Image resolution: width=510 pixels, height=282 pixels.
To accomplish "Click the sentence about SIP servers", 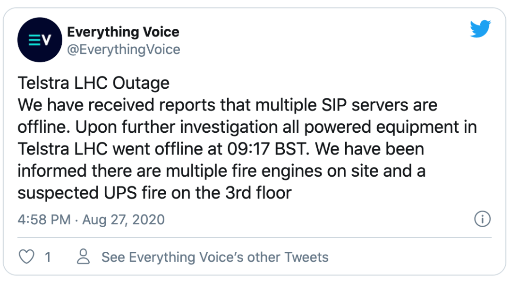I will pyautogui.click(x=228, y=105).
